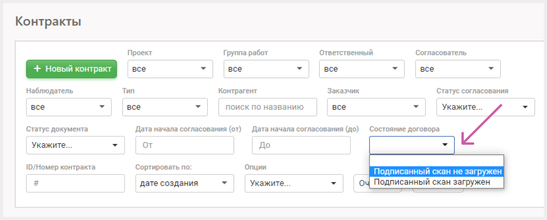Expand the Группа работ dropdown
The width and height of the screenshot is (547, 220).
[266, 69]
